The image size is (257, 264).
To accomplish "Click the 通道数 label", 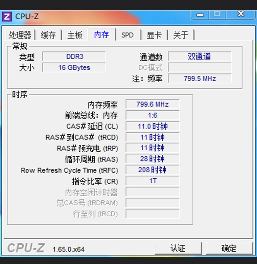I will pyautogui.click(x=151, y=57).
